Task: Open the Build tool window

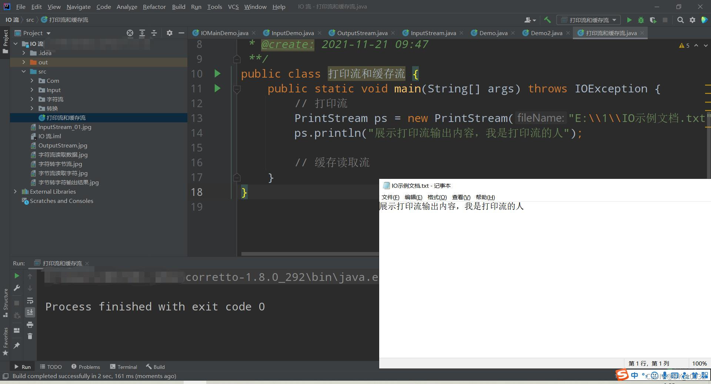Action: coord(155,367)
